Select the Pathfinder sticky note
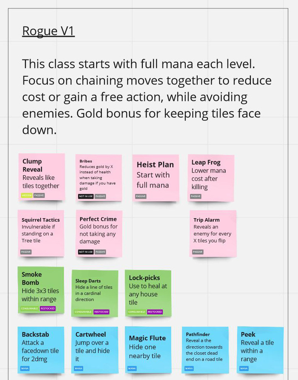Viewport: 298px width, 380px height. click(x=205, y=347)
